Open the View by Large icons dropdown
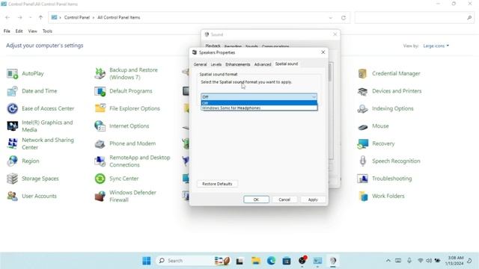 pyautogui.click(x=436, y=46)
